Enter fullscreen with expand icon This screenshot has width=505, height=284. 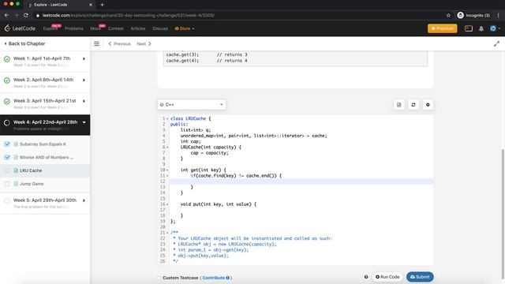coord(496,43)
